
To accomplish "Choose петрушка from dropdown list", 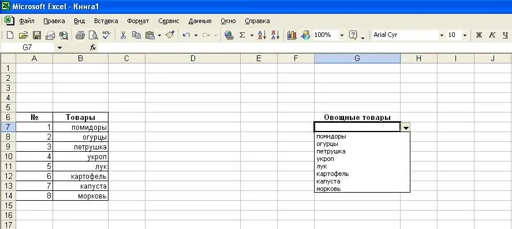I will point(362,151).
